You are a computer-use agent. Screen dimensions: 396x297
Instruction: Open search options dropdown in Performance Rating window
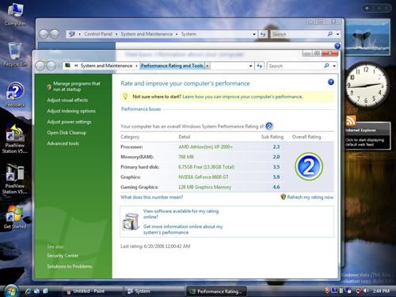click(x=334, y=66)
